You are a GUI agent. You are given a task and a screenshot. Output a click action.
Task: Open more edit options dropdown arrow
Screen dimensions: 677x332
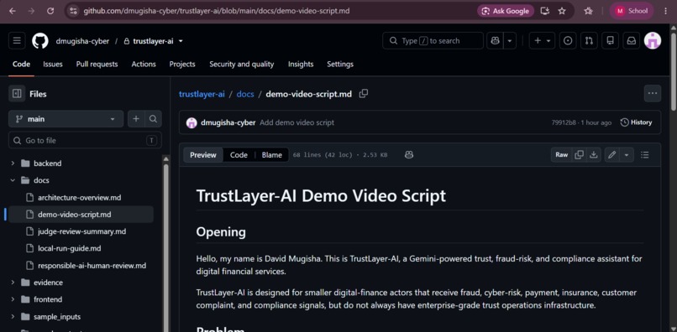click(x=626, y=155)
